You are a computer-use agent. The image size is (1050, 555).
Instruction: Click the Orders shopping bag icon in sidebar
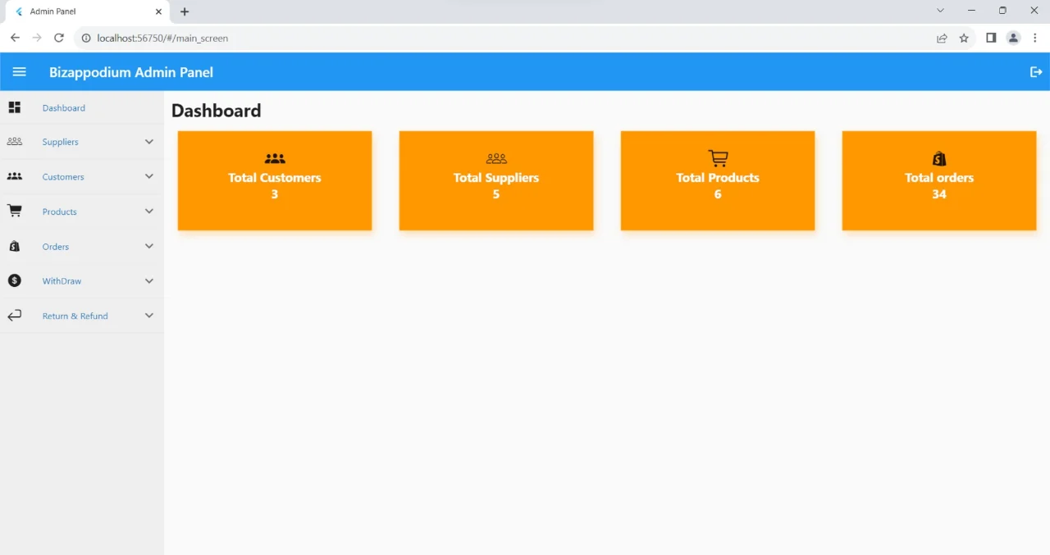point(15,246)
